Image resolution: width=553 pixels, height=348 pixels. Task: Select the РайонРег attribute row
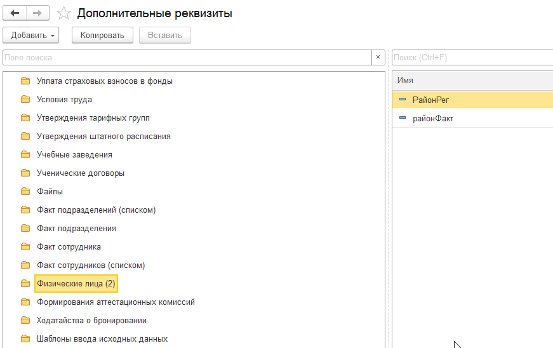coord(472,100)
